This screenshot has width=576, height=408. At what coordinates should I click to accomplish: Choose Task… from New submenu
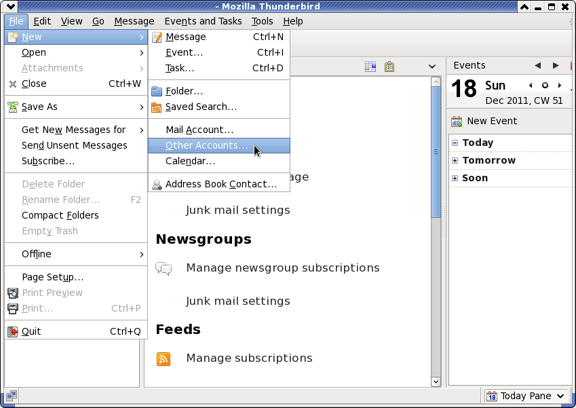219,68
